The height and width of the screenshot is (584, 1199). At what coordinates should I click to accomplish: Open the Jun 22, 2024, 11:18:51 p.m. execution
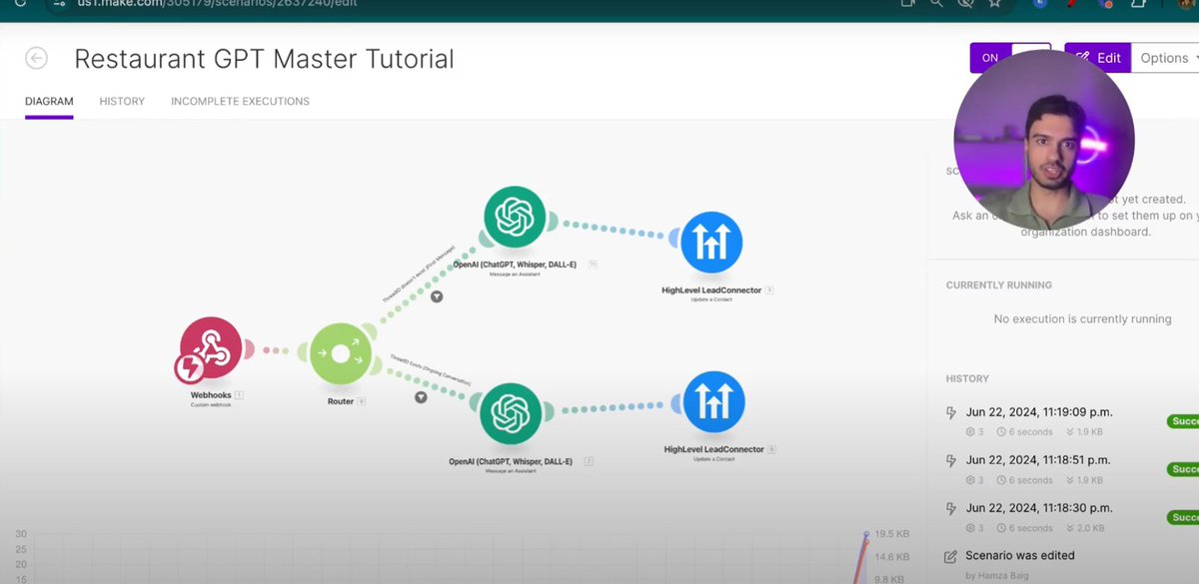coord(1039,460)
